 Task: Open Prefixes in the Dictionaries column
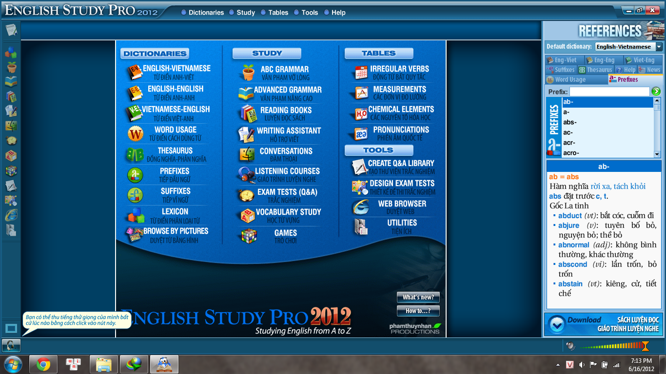point(168,175)
